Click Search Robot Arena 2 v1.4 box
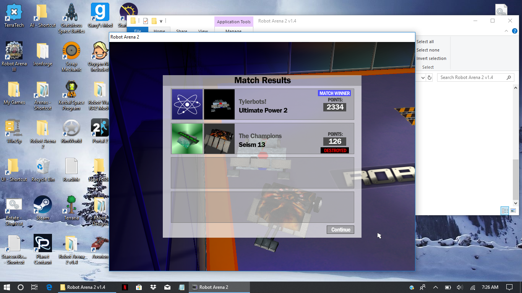522x293 pixels. pos(475,77)
